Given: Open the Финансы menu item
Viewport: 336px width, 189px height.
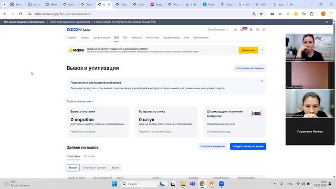Looking at the screenshot, I should (136, 37).
